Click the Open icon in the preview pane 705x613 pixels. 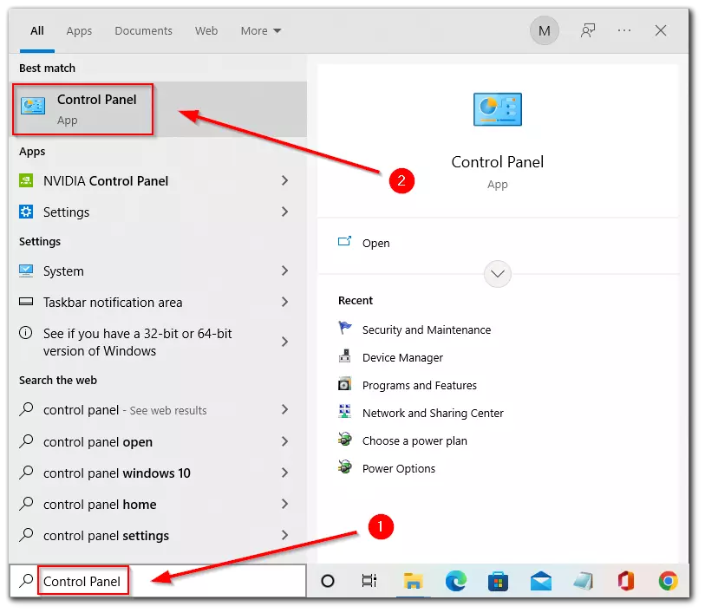coord(344,242)
